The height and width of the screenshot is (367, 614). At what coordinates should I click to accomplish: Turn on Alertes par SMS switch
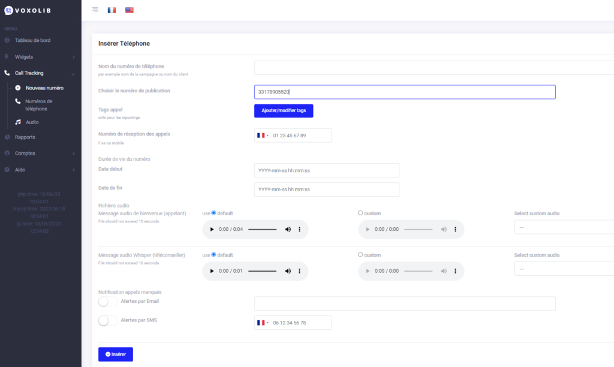(x=107, y=321)
